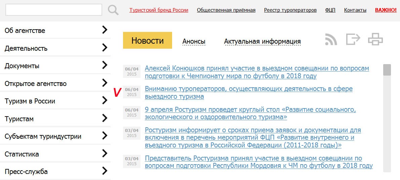Click date badge beside Представитель Ростуризма news
Viewport: 400px width, 180px height.
tap(132, 161)
